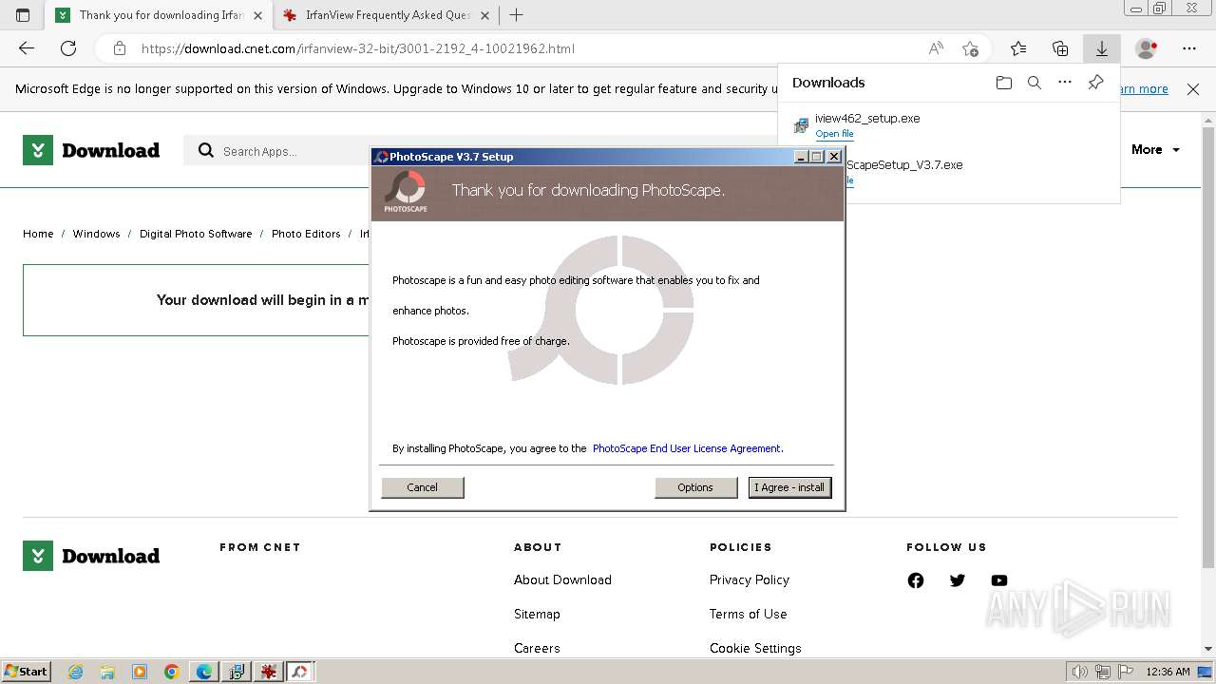The width and height of the screenshot is (1216, 684).
Task: Open Windows Explorer from the taskbar
Action: pos(107,672)
